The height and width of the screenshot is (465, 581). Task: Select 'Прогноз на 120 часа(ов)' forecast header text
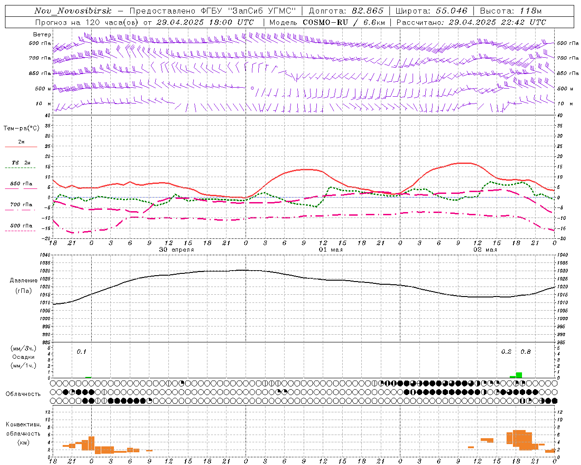pyautogui.click(x=87, y=22)
